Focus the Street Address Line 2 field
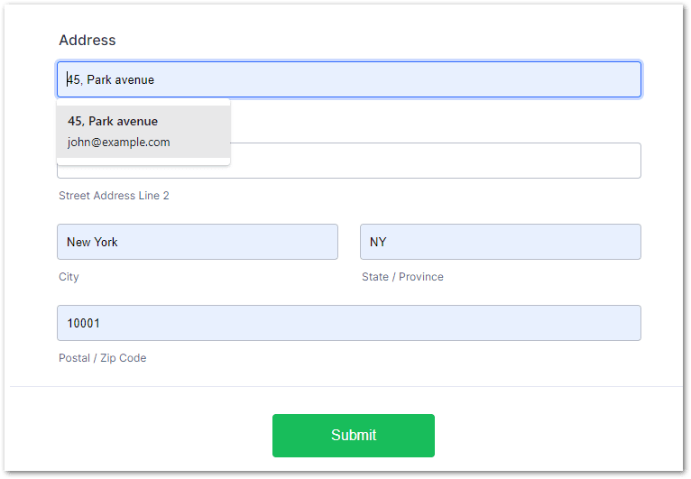This screenshot has height=479, width=691. tap(433, 161)
